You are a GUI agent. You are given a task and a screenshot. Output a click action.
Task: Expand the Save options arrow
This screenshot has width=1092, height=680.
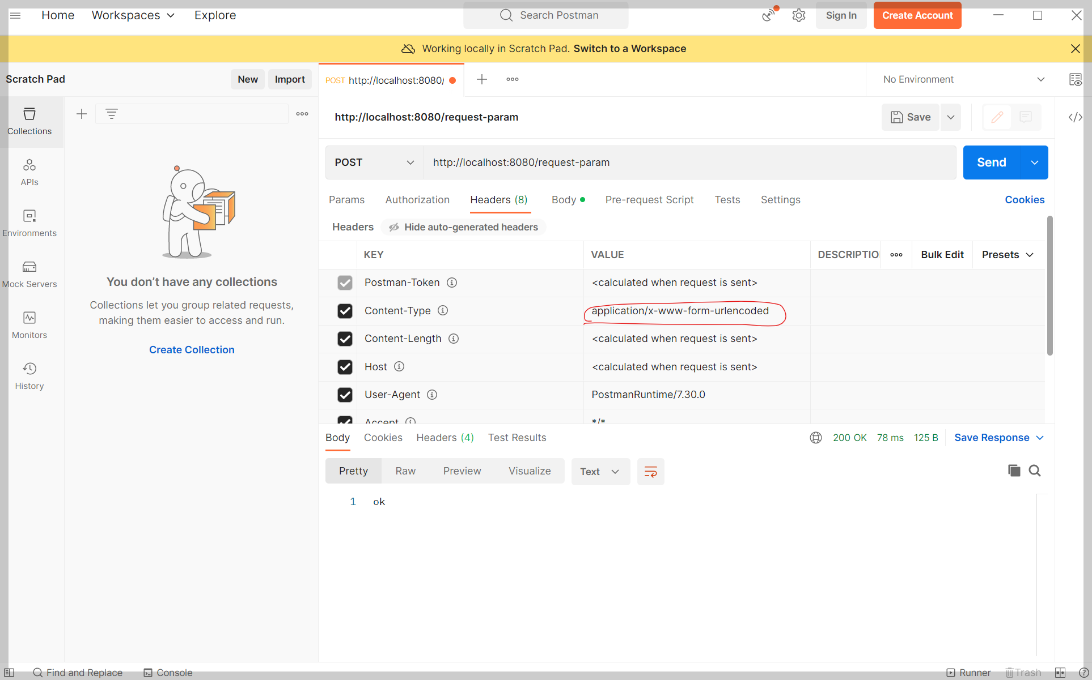coord(951,117)
